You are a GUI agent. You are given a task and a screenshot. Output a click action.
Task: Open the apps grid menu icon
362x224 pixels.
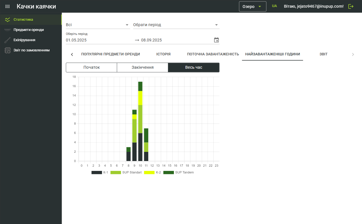tap(8, 6)
